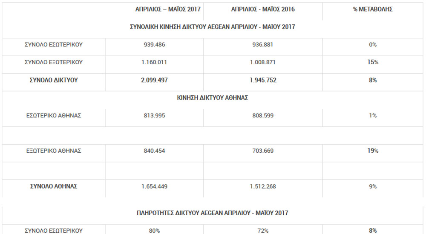
Task: Click the 1.654.449 cell
Action: pyautogui.click(x=154, y=186)
